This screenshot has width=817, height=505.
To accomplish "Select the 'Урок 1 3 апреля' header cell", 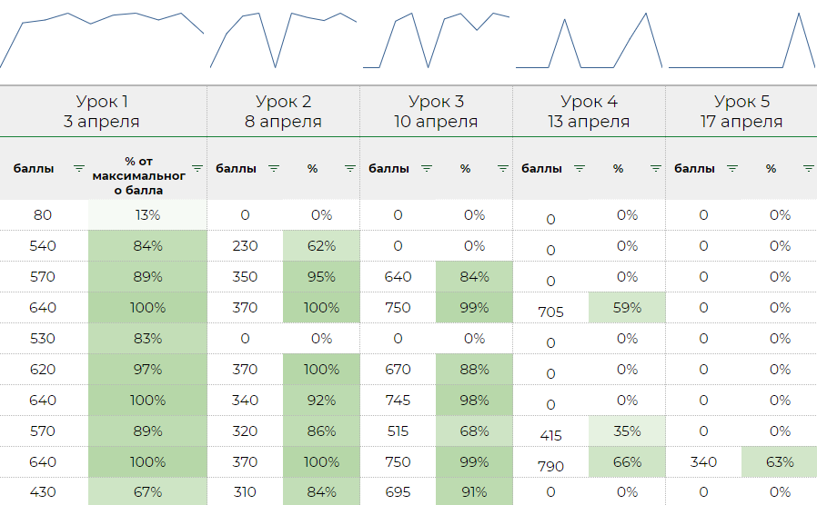I will click(102, 111).
